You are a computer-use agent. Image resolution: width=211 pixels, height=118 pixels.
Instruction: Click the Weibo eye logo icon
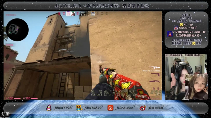pyautogui.click(x=143, y=108)
